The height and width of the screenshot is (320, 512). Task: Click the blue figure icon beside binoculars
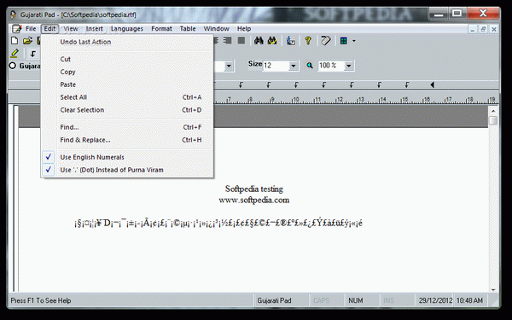[x=291, y=41]
